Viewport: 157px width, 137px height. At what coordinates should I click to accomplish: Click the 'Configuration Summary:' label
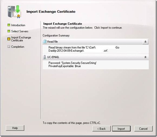56,35
